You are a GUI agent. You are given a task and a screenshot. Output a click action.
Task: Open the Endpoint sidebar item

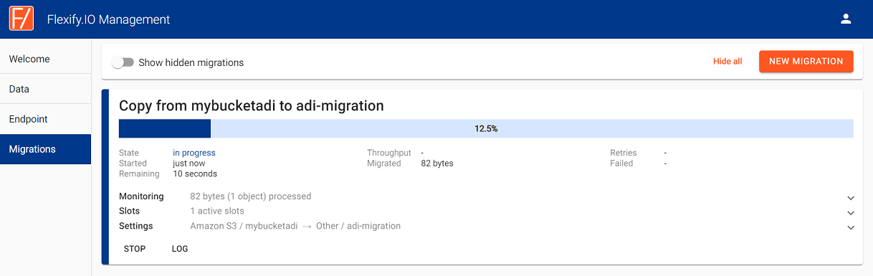click(46, 119)
